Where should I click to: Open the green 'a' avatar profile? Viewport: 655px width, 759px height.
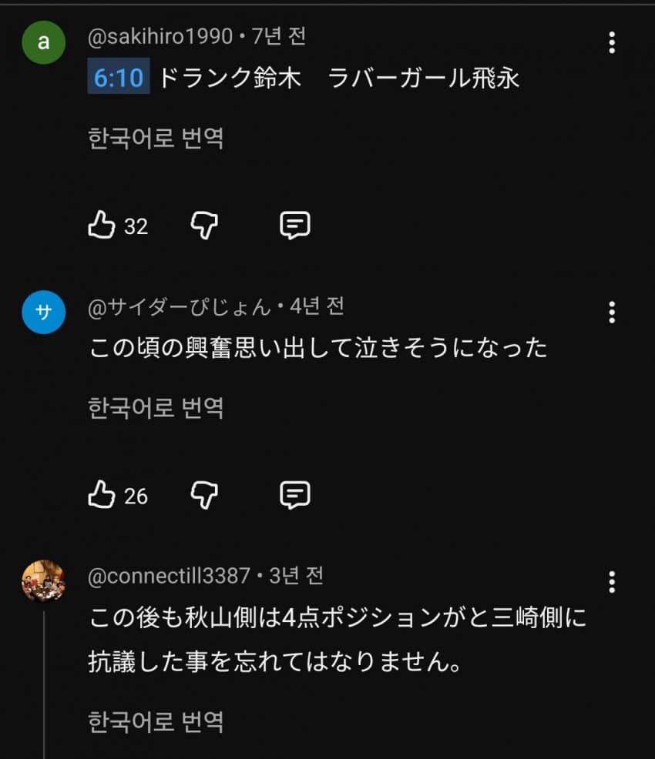pos(44,42)
